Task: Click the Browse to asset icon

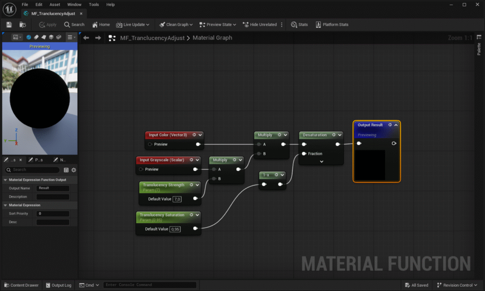Action: click(22, 25)
